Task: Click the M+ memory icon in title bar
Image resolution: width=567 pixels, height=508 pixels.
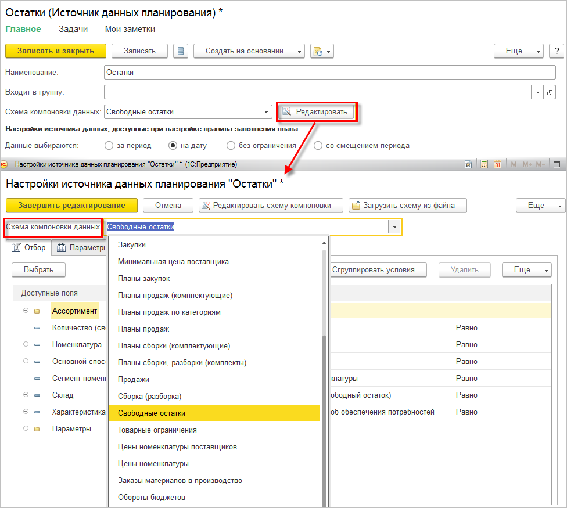Action: [x=527, y=164]
